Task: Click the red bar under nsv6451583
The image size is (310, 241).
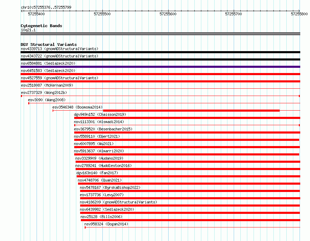Action: click(x=160, y=74)
